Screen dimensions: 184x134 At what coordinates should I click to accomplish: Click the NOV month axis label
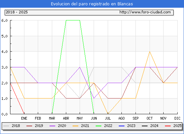[163, 118]
